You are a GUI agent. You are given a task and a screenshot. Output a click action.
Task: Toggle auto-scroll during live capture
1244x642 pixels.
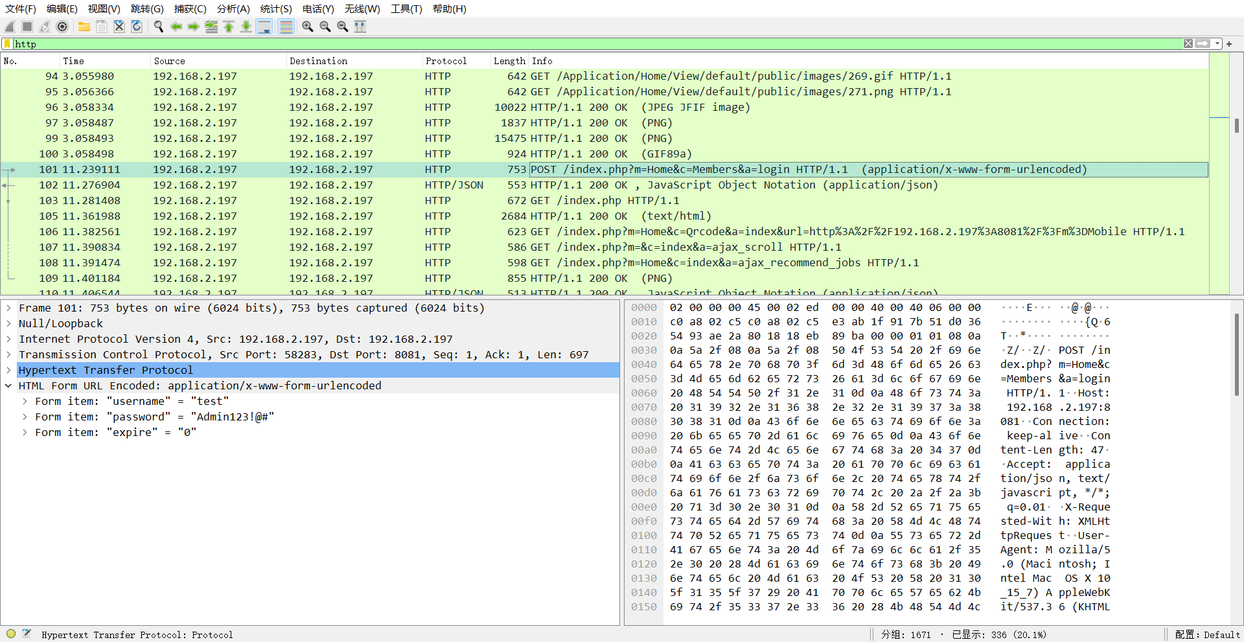point(264,27)
